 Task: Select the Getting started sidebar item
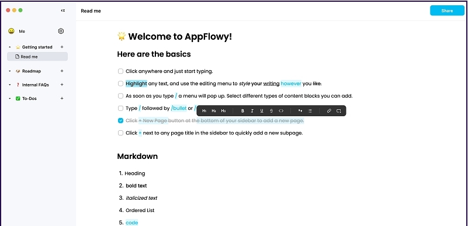coord(37,47)
